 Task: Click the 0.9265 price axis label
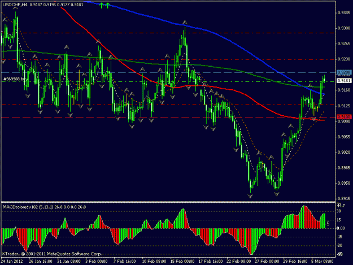coord(344,44)
